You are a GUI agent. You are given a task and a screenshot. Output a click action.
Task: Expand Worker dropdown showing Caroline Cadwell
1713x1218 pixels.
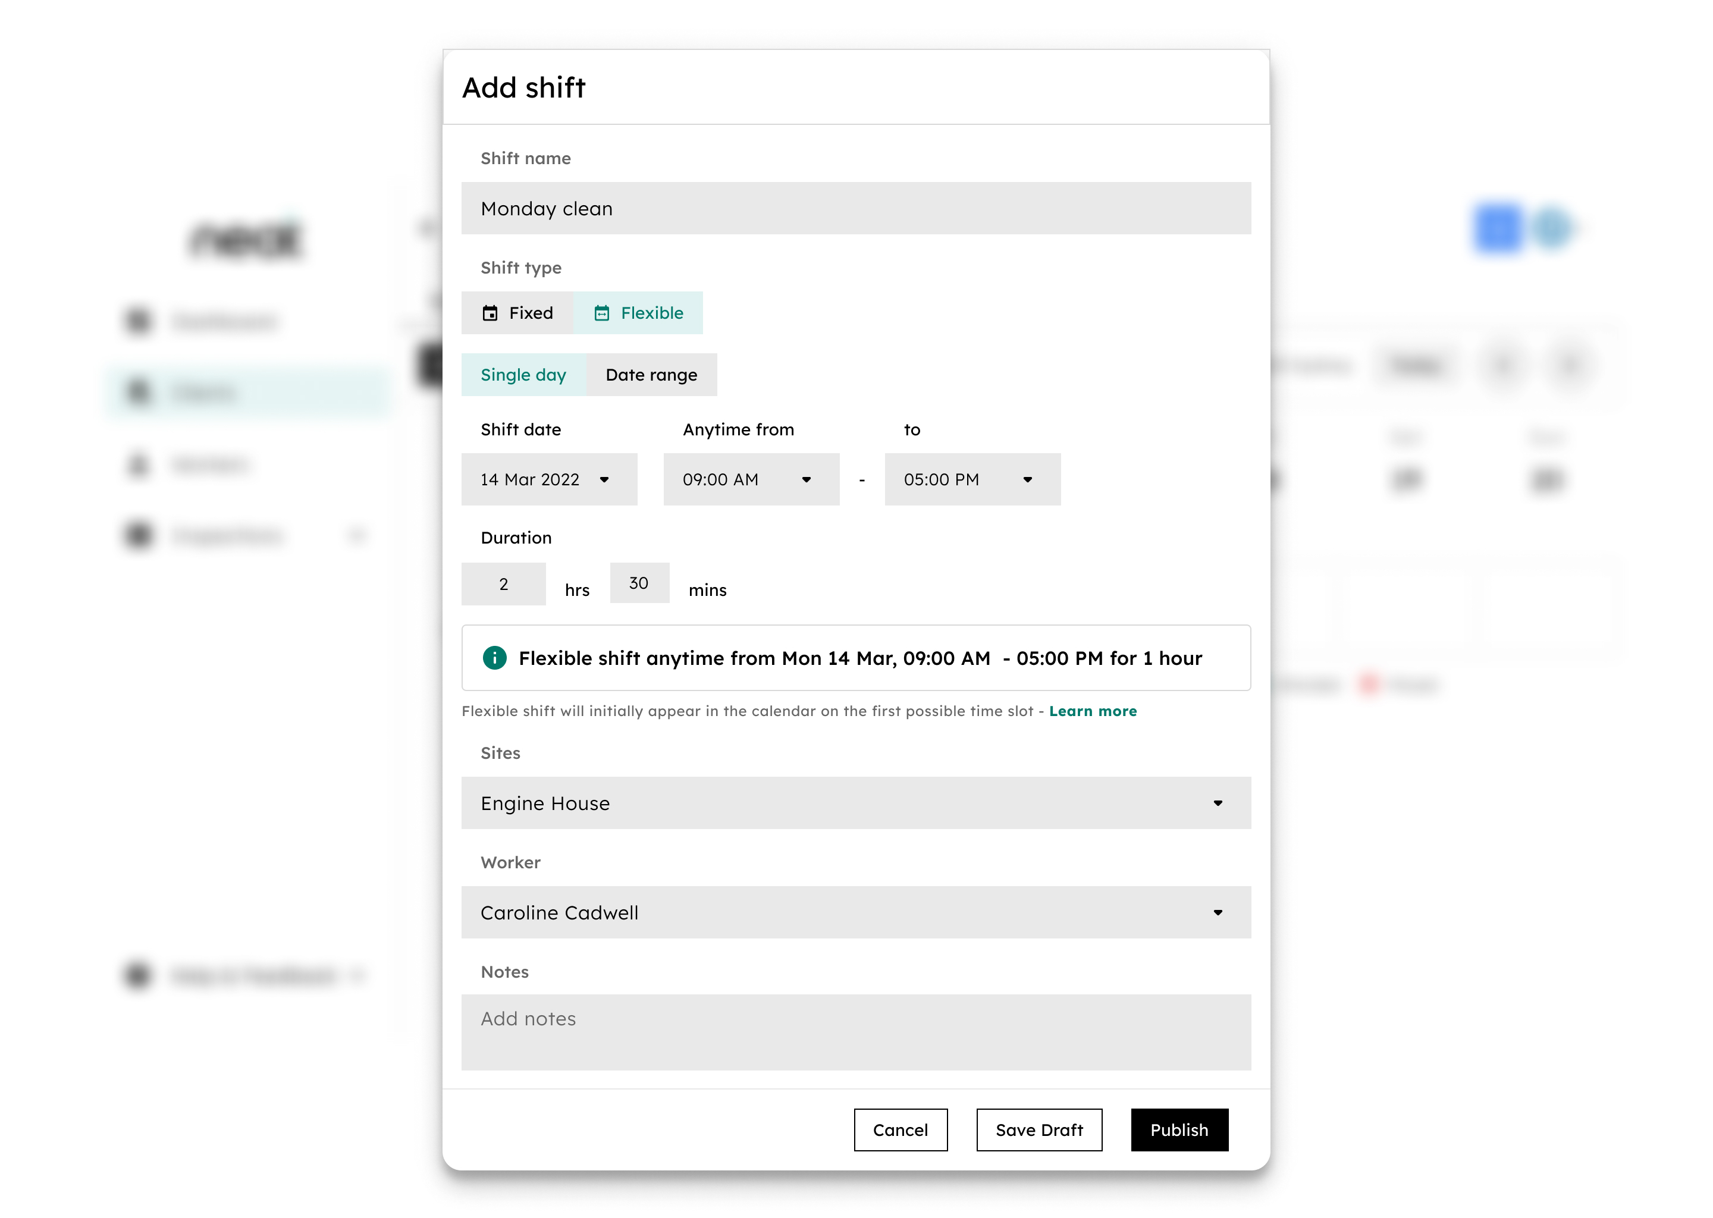point(856,913)
